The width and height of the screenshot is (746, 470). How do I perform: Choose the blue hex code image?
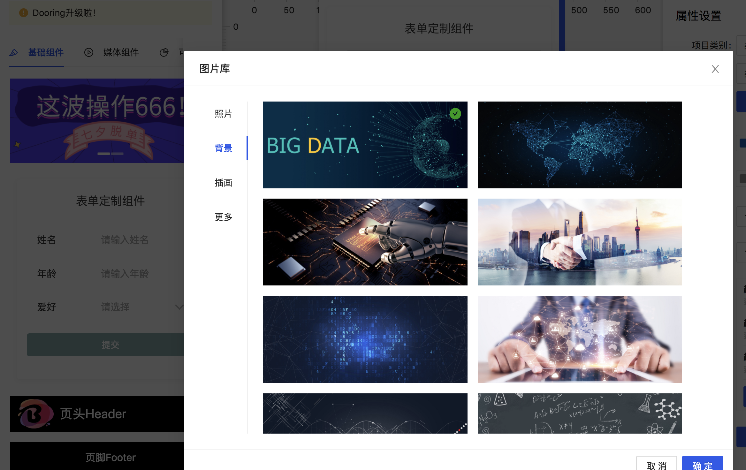(x=365, y=339)
